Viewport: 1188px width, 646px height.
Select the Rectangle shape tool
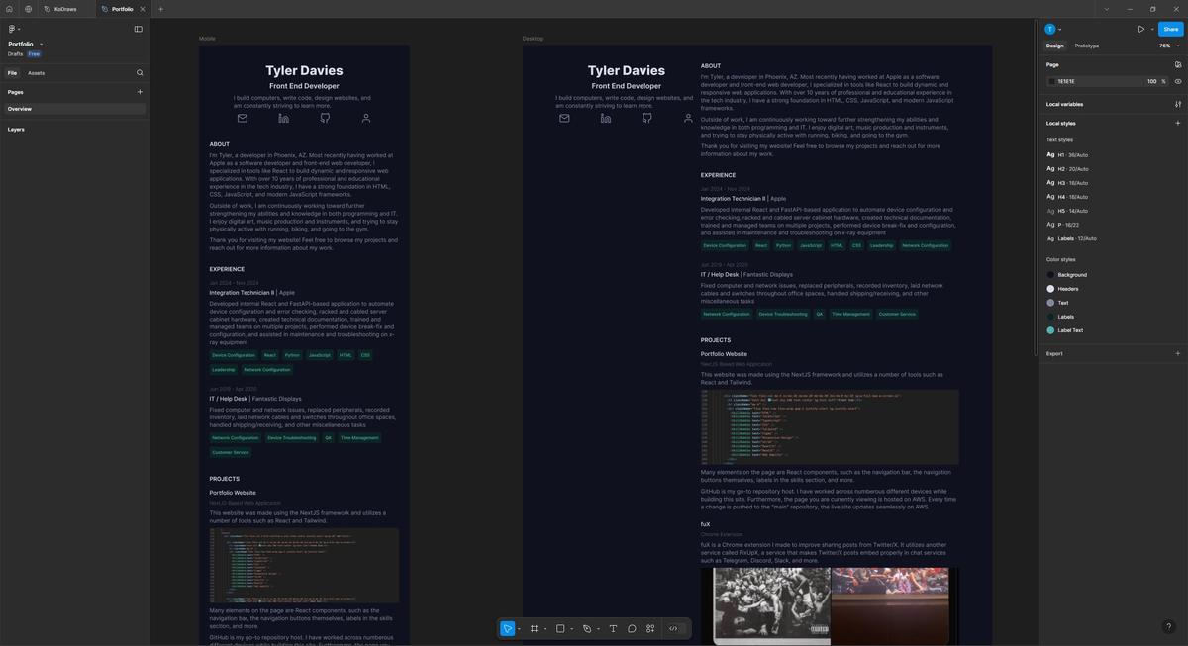coord(560,628)
